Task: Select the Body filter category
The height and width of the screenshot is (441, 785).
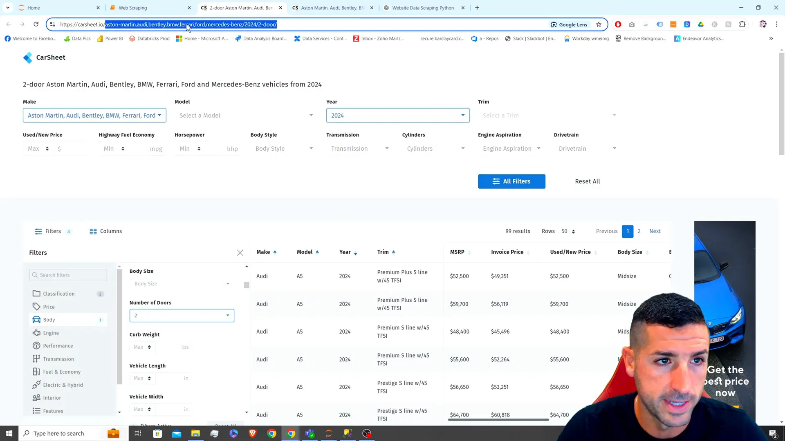Action: click(68, 320)
